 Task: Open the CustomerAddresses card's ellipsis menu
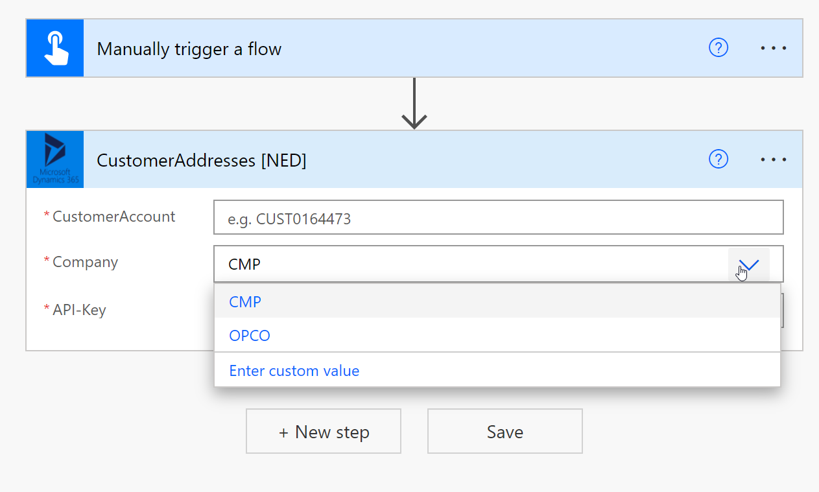[x=774, y=159]
